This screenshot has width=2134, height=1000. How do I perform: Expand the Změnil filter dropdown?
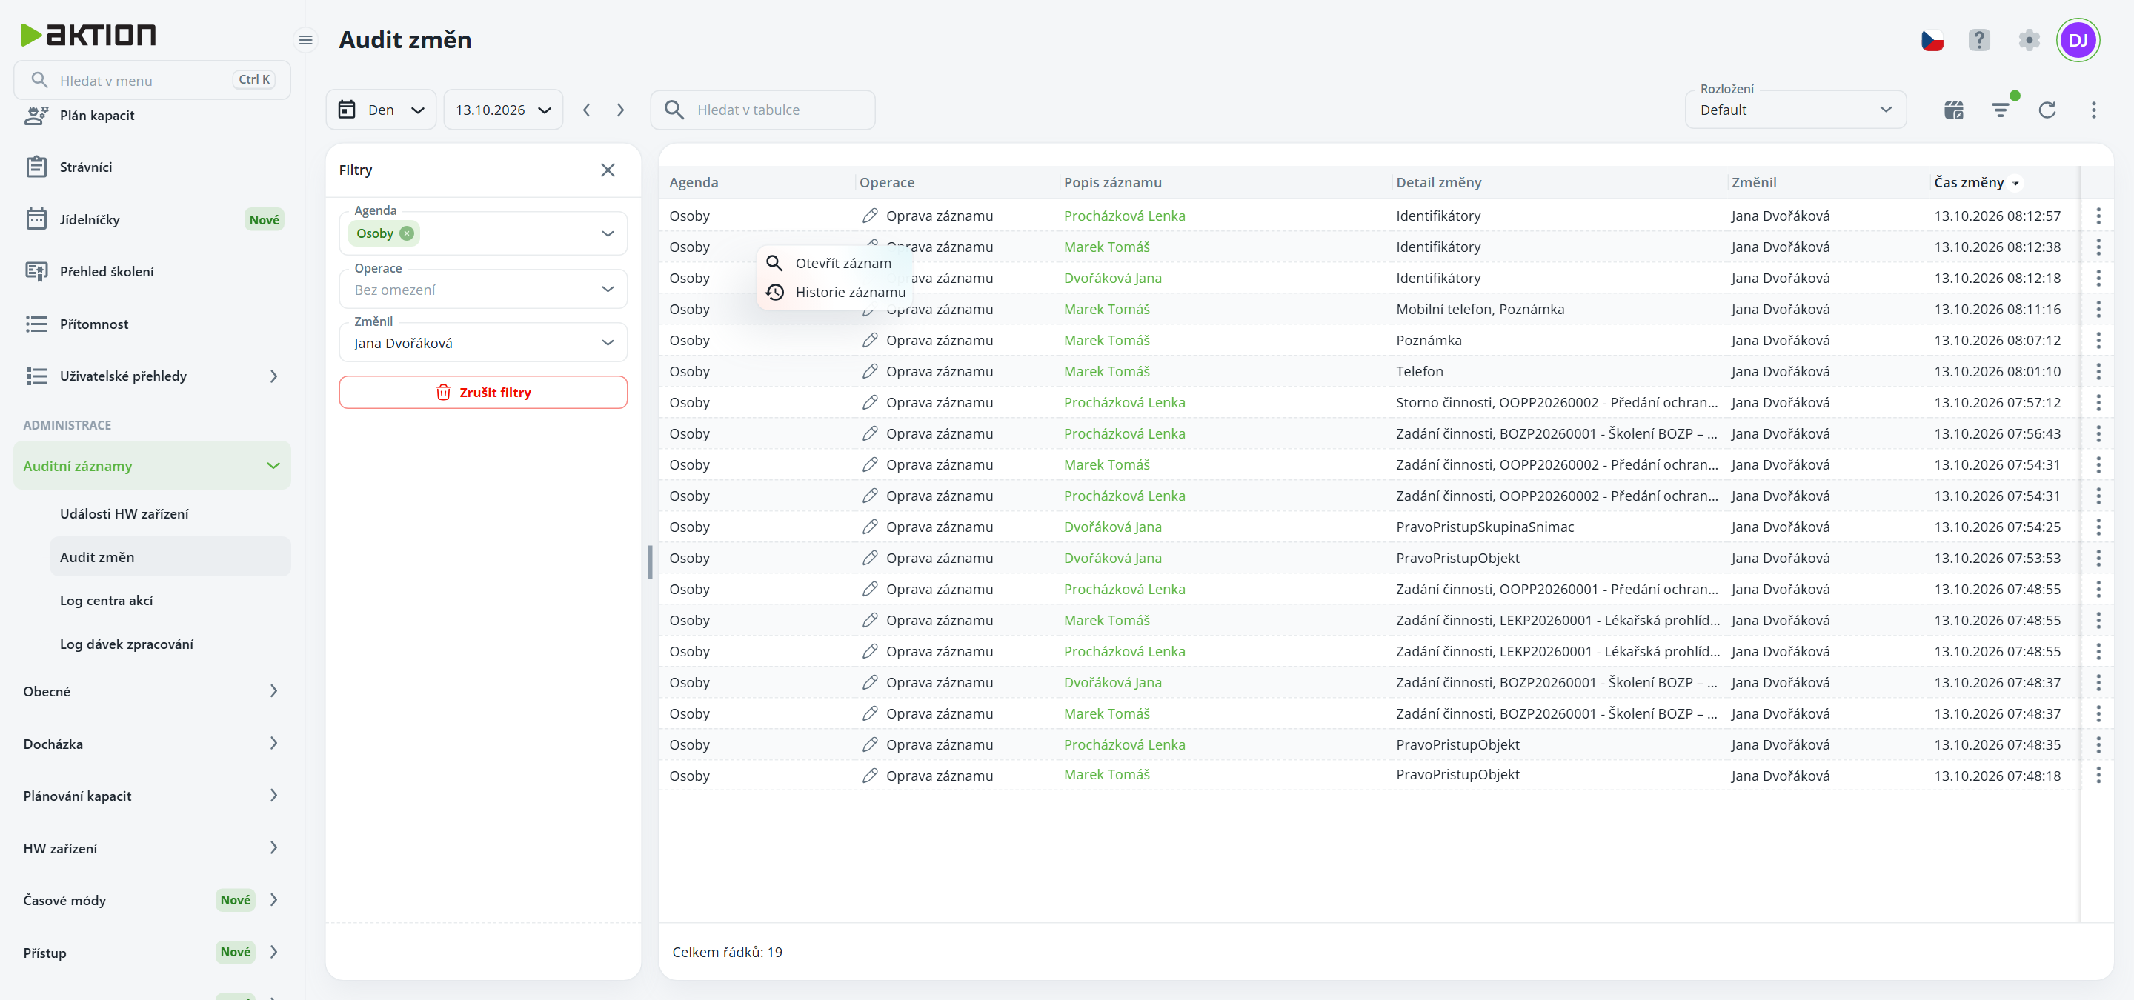point(608,343)
